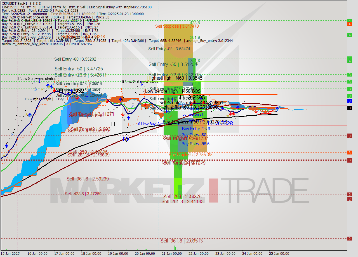Screen dimensions: 358x257
Task: Click the 'Sell 161.8 | 2.97979' label
Action: 88,131
